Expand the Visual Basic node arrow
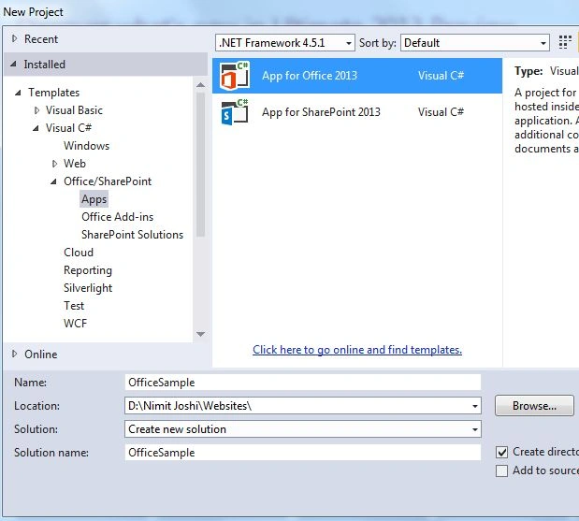Screen dimensions: 579x521 coord(36,110)
